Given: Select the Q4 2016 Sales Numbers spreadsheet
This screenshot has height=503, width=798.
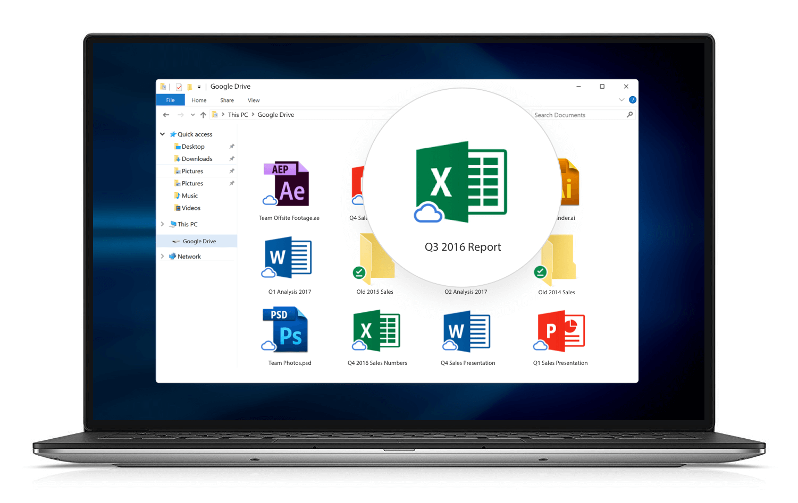Looking at the screenshot, I should [376, 330].
